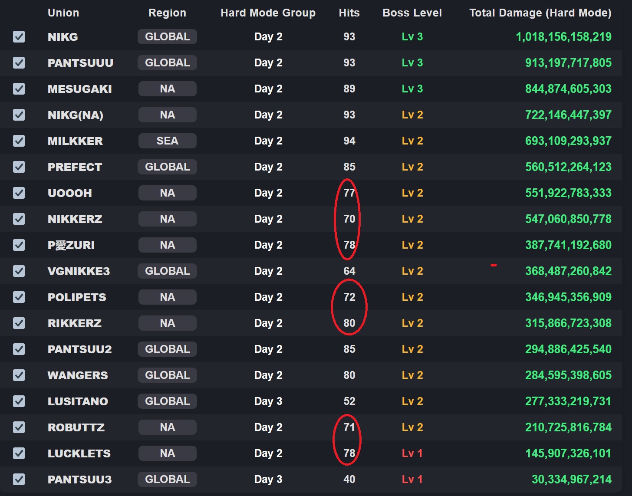Select damage value 693,109,293,937

coord(568,141)
